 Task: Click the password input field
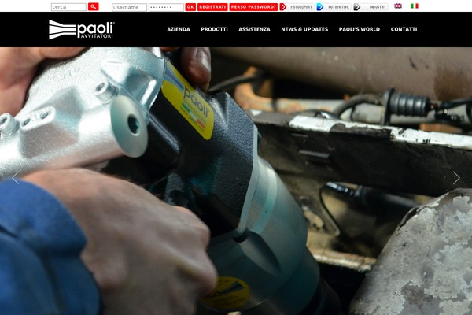point(166,7)
